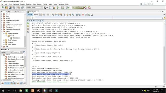Image resolution: width=166 pixels, height=93 pixels.
Task: Click the Stop Macro Recording square icon
Action: [86, 15]
